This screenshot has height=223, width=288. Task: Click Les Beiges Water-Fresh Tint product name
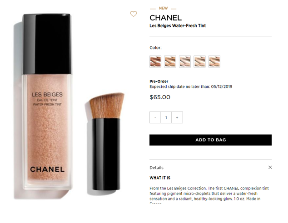click(178, 26)
